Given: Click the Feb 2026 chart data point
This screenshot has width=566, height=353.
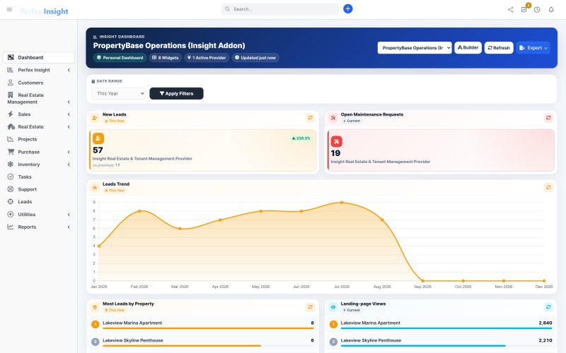Looking at the screenshot, I should [x=139, y=211].
